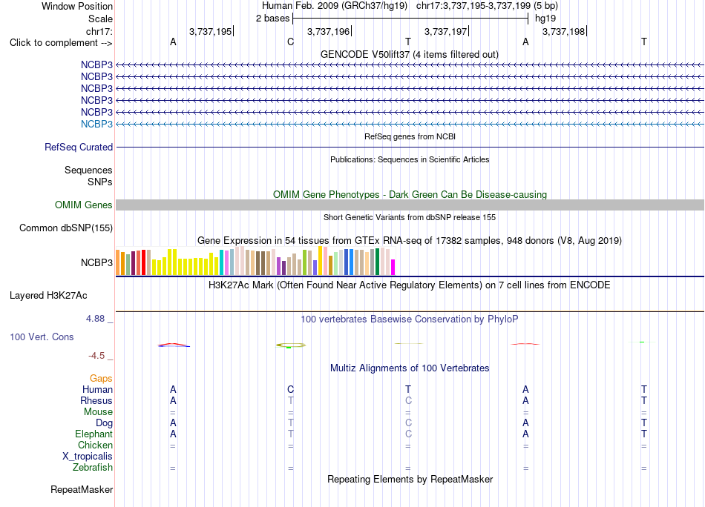Click the gray OMIM Genes bar
Image resolution: width=705 pixels, height=507 pixels.
click(410, 205)
